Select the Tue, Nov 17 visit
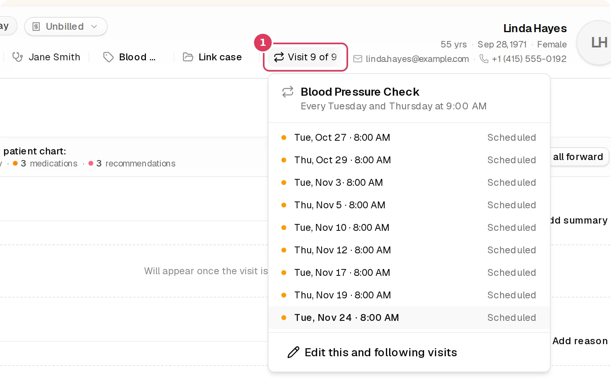611x386 pixels. 409,273
